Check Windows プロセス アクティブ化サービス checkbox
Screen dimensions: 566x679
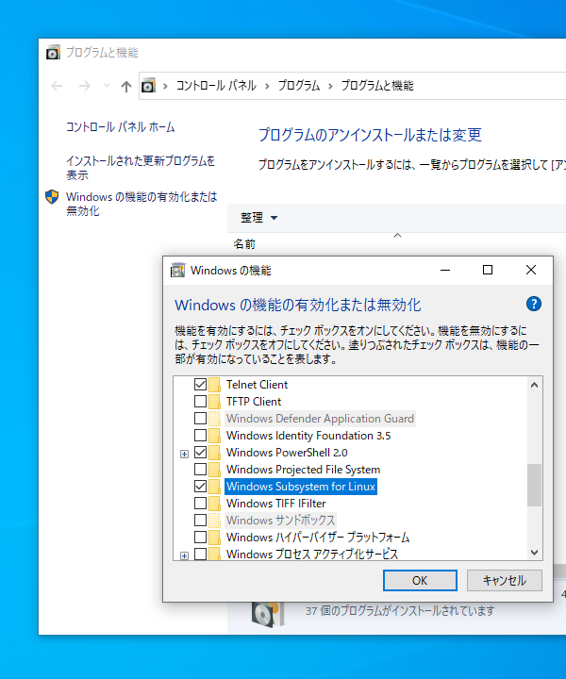point(200,554)
